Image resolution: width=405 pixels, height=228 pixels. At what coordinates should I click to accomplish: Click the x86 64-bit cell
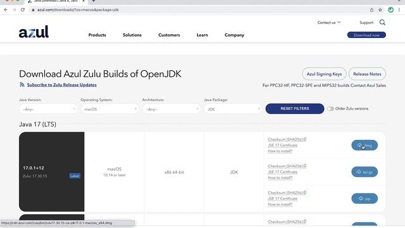tap(174, 172)
